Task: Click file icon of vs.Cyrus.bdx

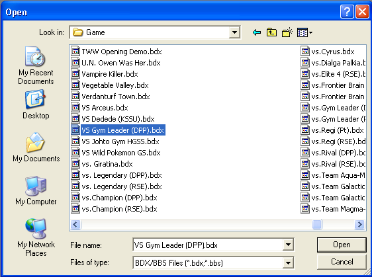Action: tap(305, 51)
